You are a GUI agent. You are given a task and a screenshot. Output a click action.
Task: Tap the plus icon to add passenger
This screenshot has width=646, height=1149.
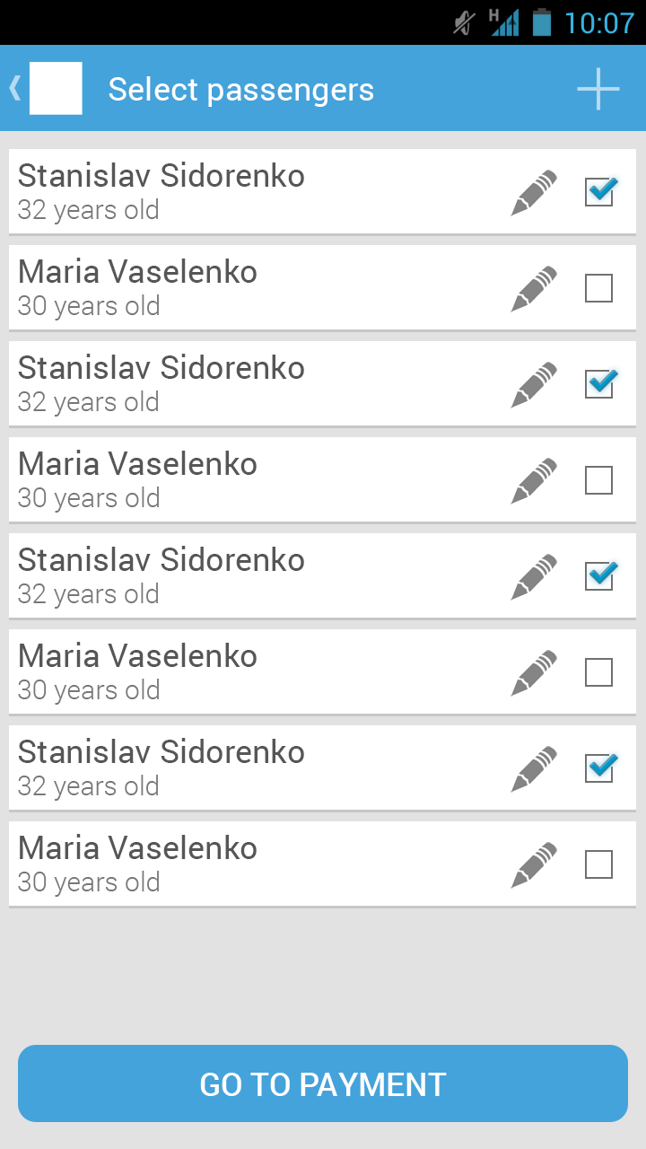(598, 89)
